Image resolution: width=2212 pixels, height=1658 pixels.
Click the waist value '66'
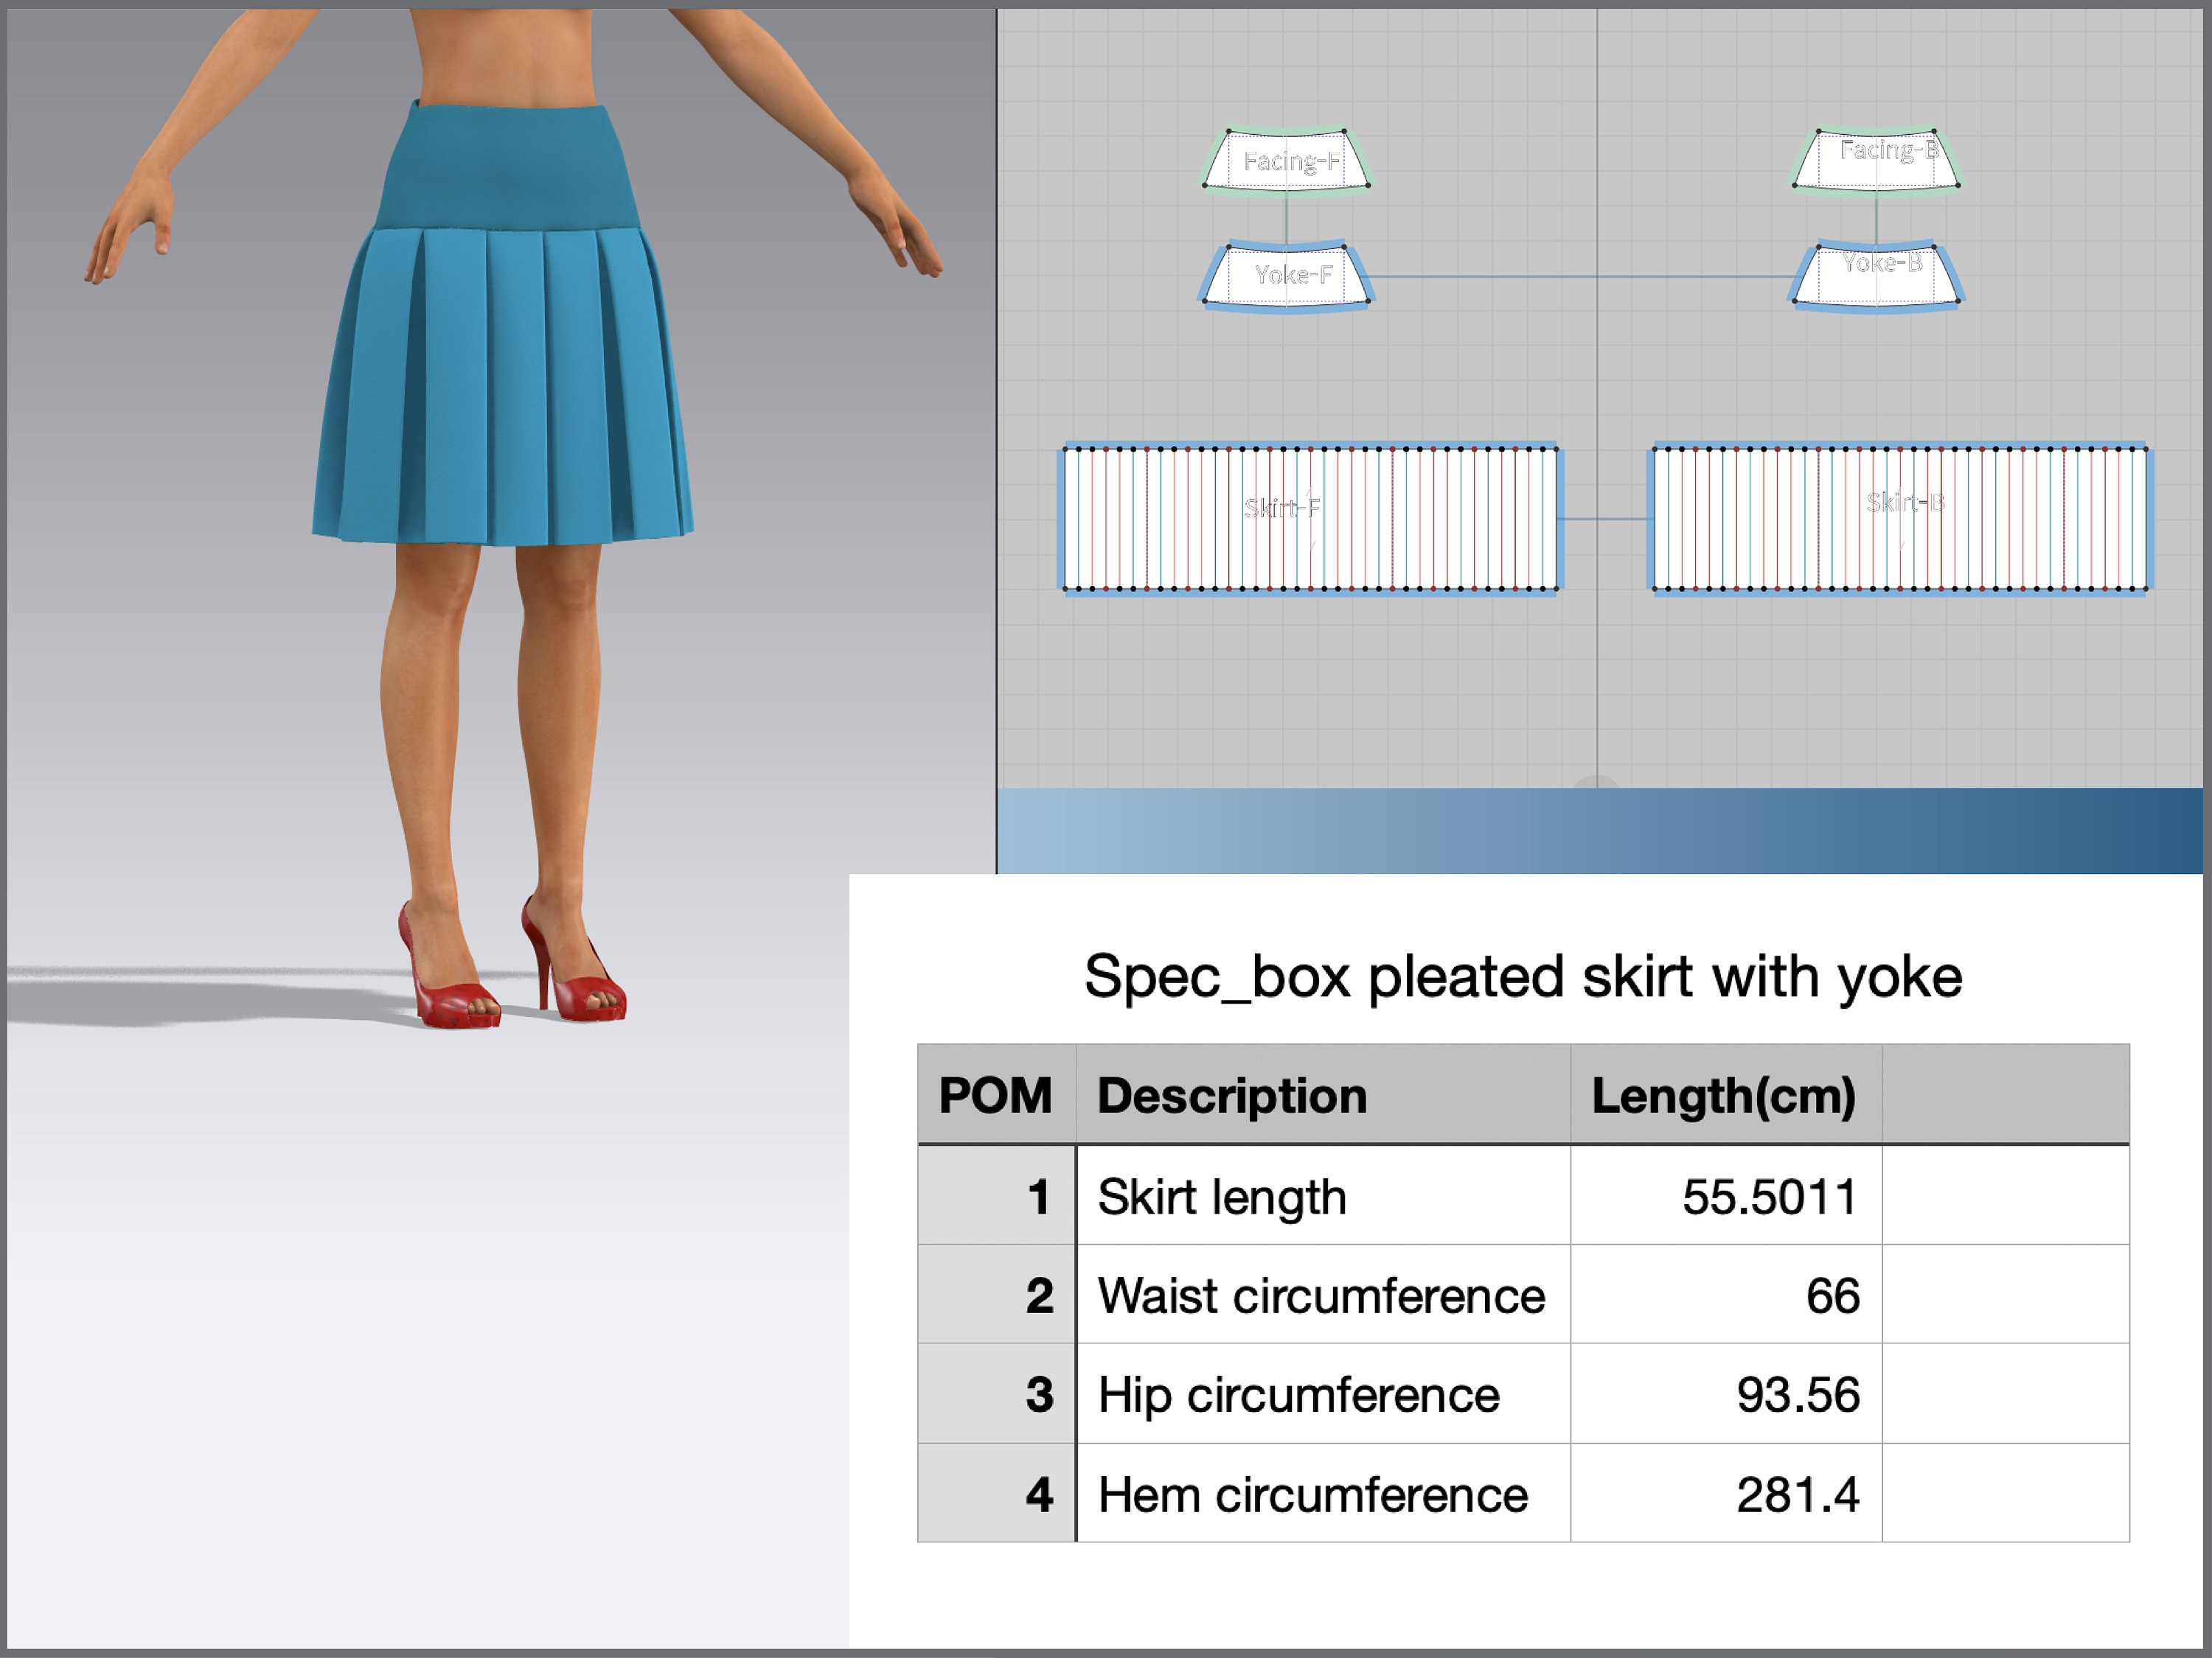[x=1832, y=1295]
